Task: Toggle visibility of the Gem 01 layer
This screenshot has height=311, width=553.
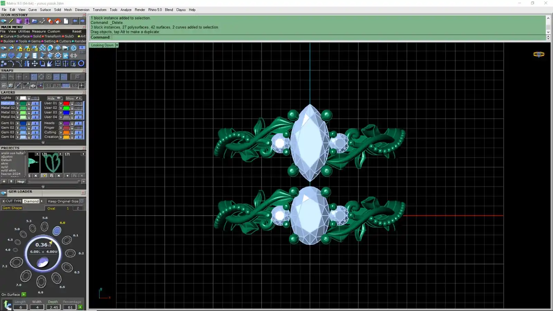Action: click(x=35, y=123)
